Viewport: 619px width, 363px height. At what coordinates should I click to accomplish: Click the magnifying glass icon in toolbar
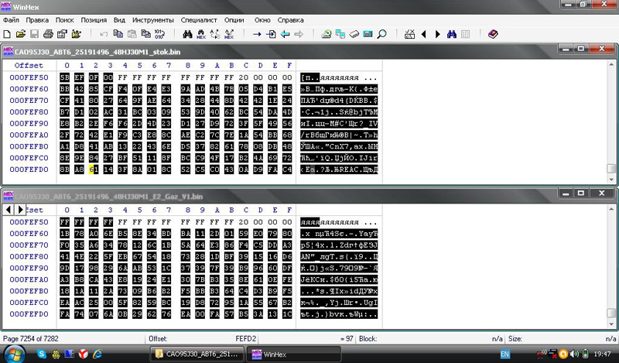pos(382,34)
